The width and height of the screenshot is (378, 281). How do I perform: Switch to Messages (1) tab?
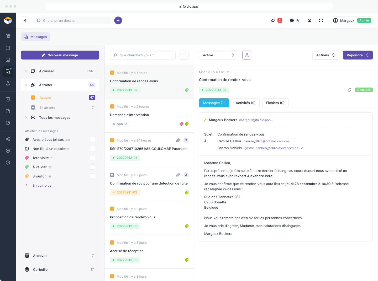(x=214, y=103)
